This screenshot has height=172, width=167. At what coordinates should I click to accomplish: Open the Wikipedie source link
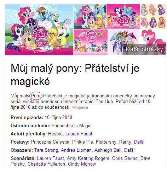[80, 107]
